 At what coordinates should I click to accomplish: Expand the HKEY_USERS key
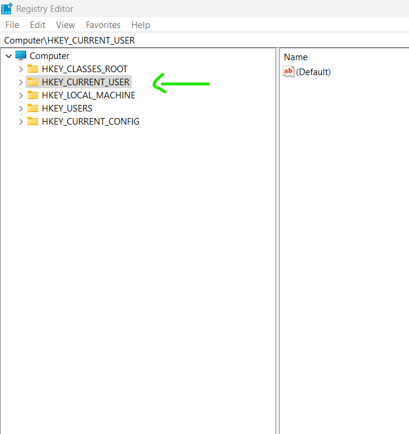point(21,108)
